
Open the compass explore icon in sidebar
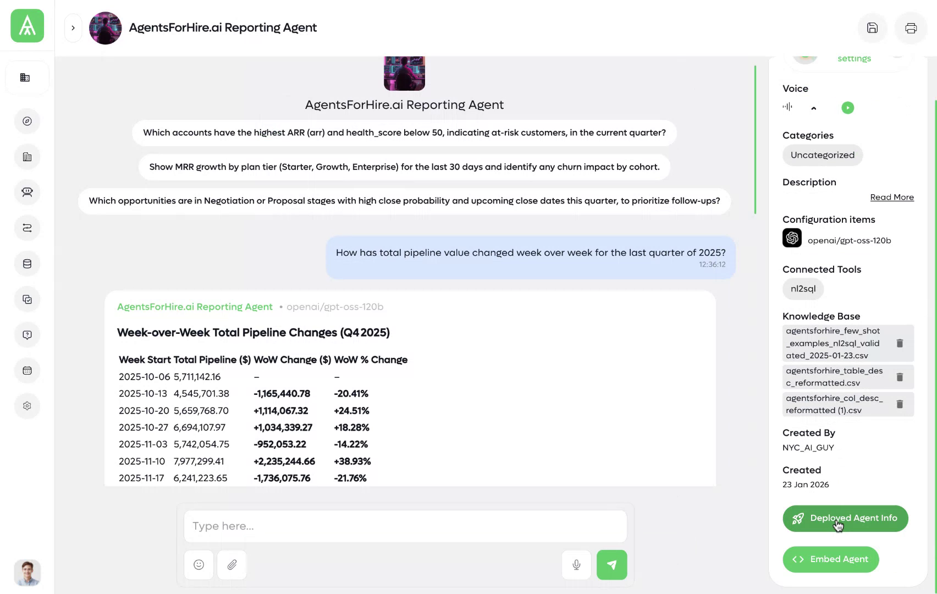27,121
